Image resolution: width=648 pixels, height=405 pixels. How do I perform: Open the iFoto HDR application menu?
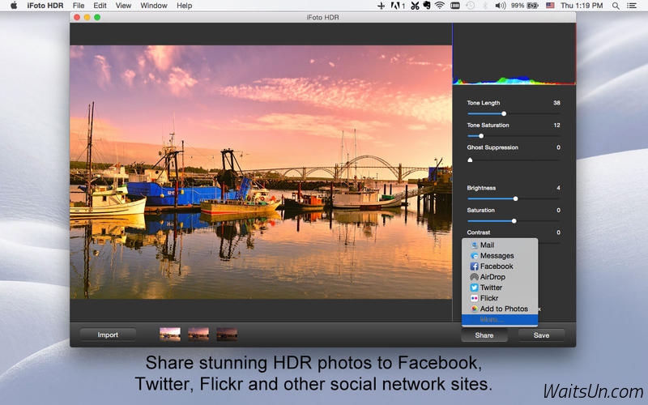45,6
